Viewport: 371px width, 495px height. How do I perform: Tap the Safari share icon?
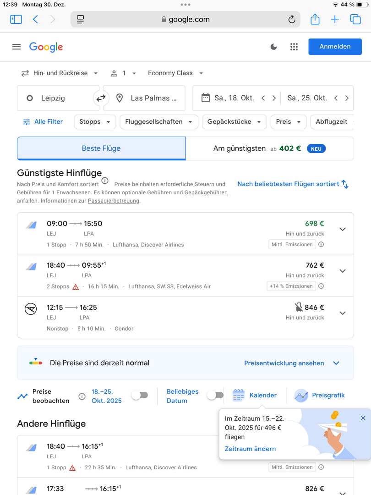tap(315, 19)
